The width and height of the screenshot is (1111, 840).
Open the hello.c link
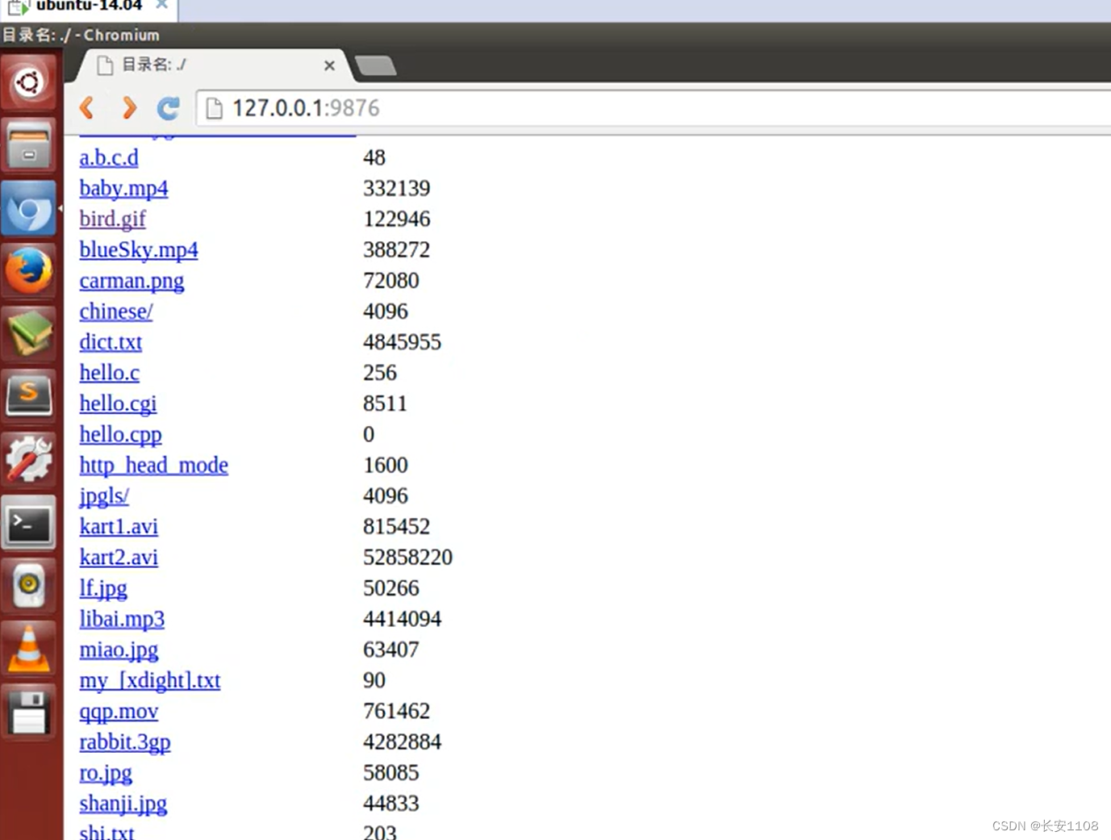pos(109,372)
